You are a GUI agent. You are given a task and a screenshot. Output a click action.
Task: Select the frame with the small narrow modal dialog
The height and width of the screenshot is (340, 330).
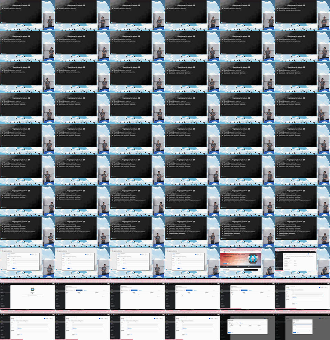302,325
